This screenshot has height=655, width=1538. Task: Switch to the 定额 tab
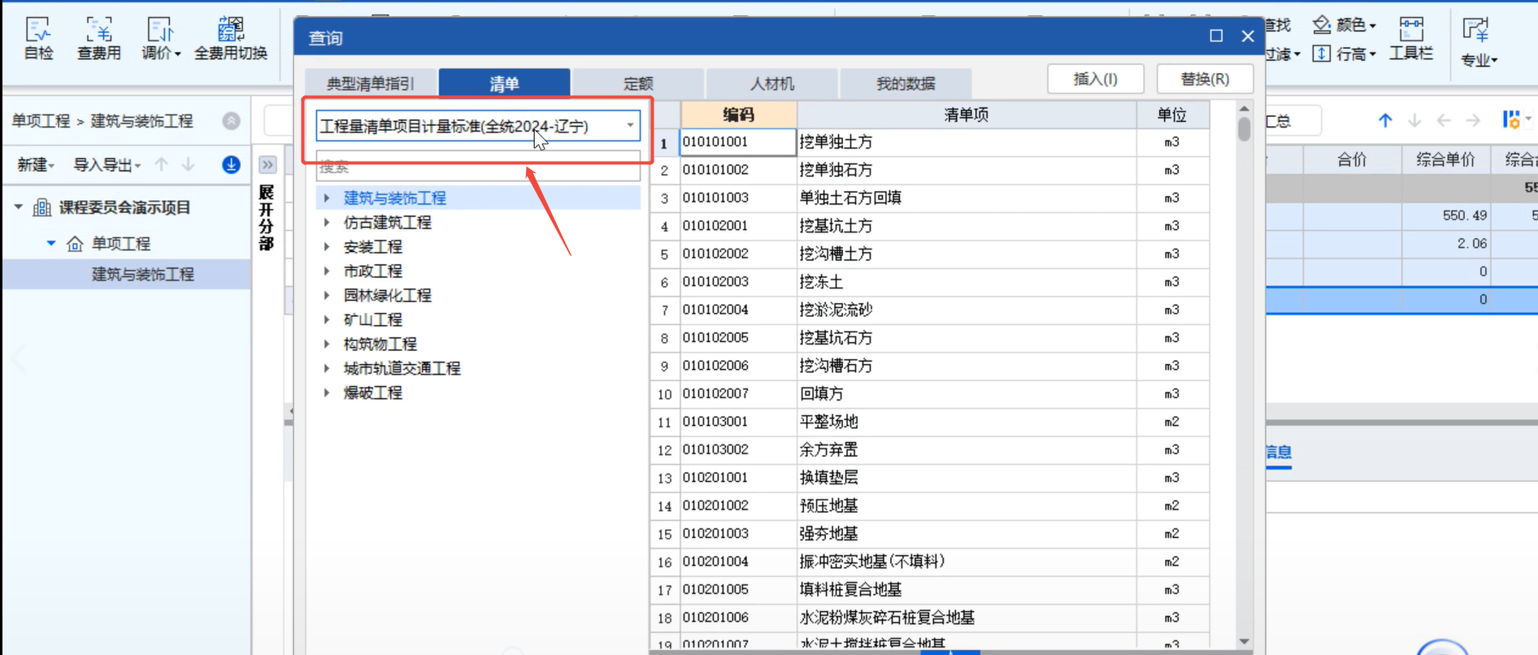(638, 83)
